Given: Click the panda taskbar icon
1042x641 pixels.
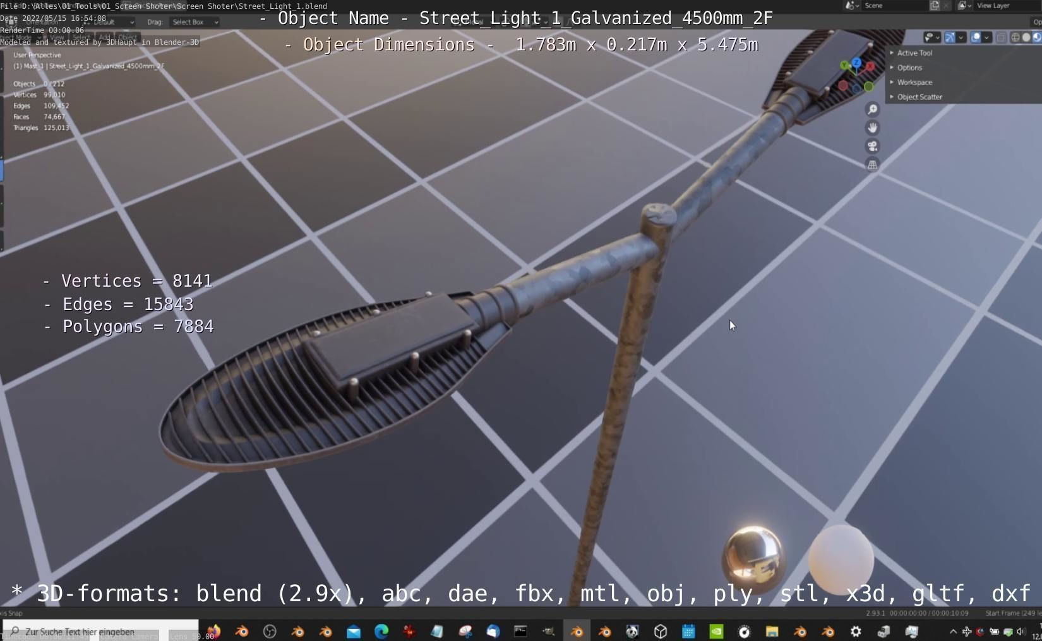Looking at the screenshot, I should pos(632,631).
